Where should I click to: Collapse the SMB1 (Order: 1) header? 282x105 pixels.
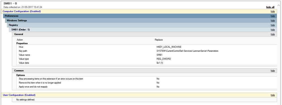click(x=143, y=30)
